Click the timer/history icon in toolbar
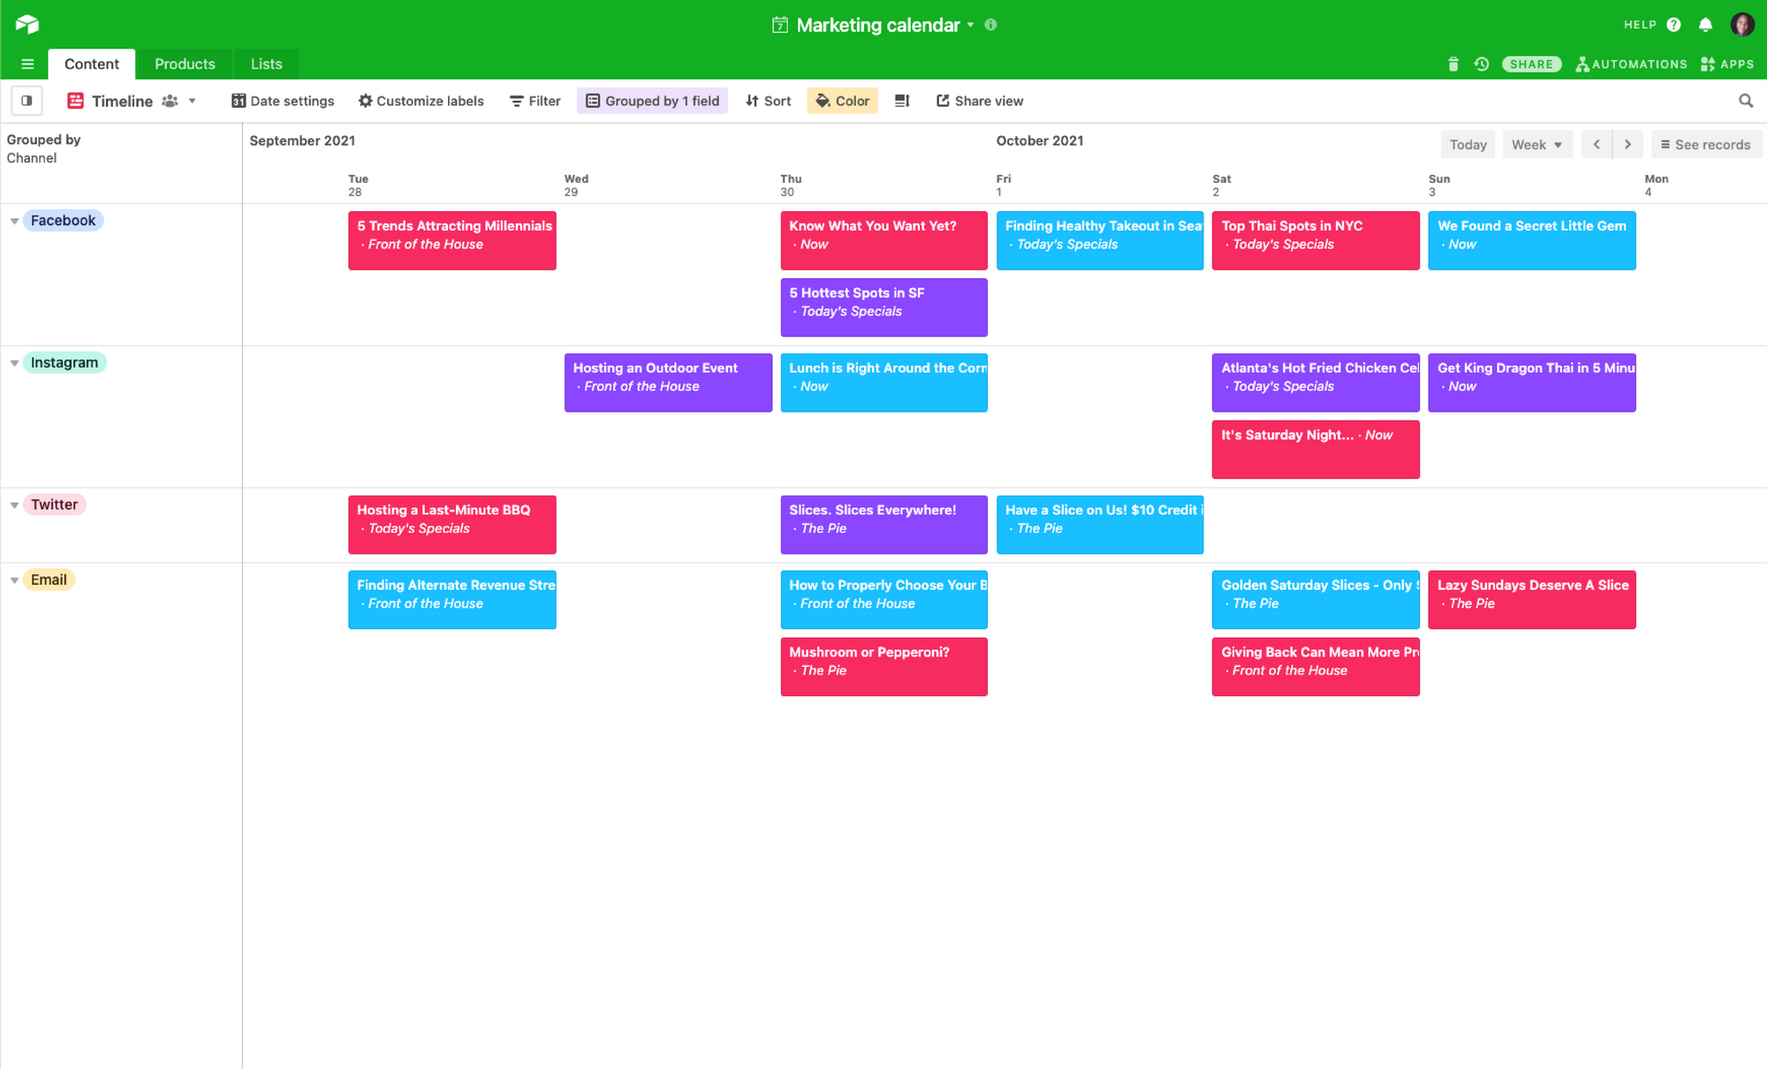1767x1069 pixels. (x=1482, y=63)
